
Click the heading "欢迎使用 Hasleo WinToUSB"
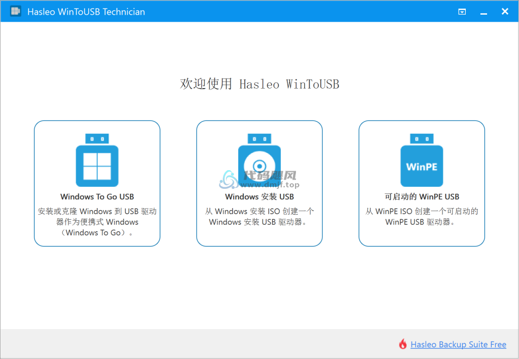coord(259,84)
